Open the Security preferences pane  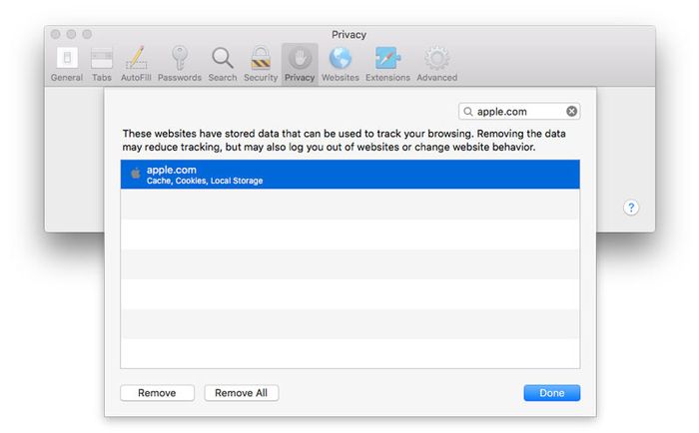point(261,64)
